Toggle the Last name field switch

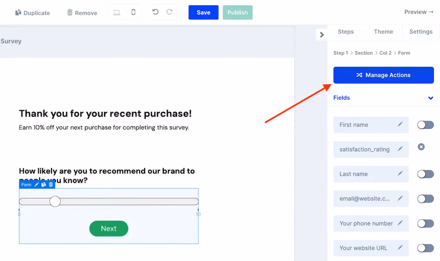click(425, 174)
